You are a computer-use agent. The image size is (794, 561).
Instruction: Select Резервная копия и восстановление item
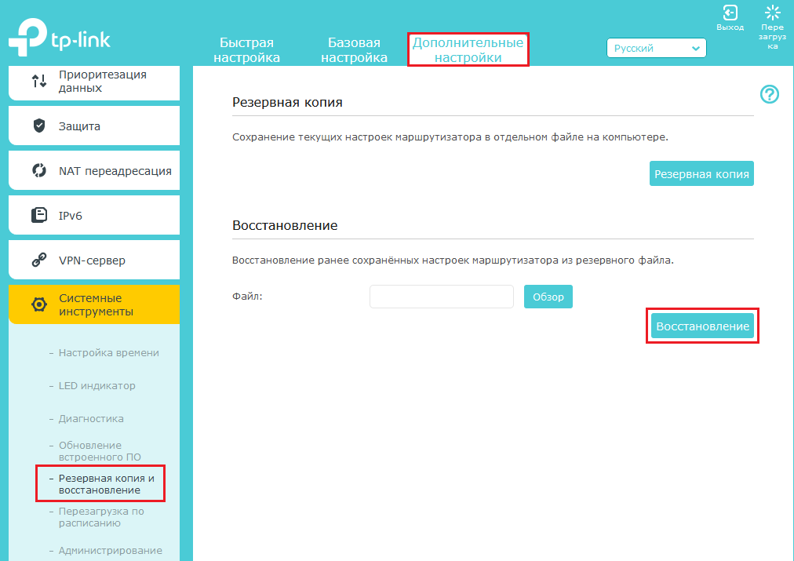pyautogui.click(x=107, y=483)
